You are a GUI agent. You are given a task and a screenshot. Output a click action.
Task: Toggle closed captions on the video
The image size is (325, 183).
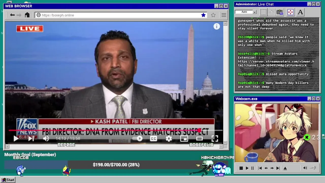[x=153, y=139]
